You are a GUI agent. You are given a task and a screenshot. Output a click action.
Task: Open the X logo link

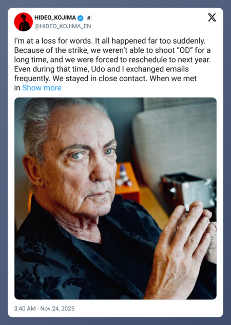tap(212, 17)
